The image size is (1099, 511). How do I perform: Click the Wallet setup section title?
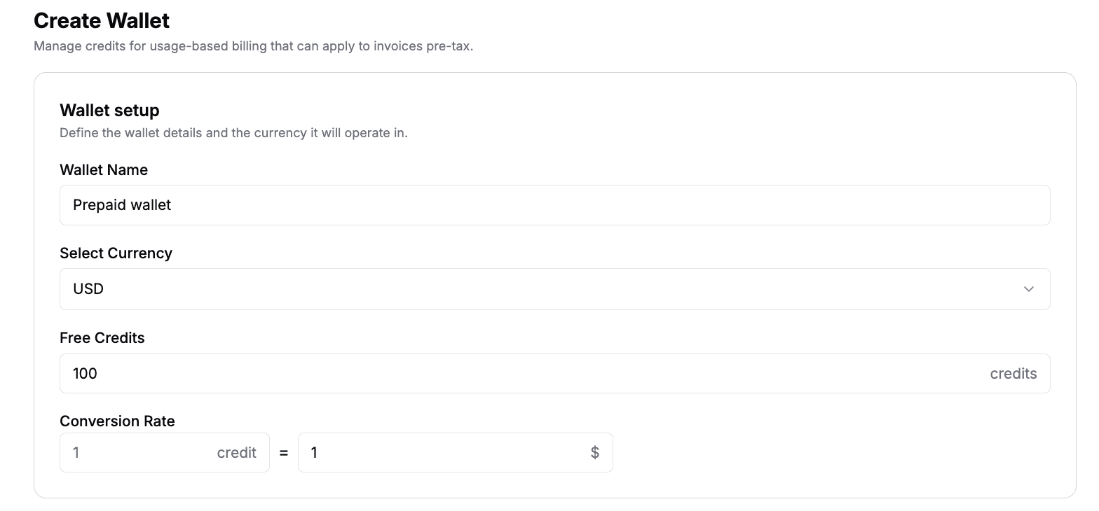pyautogui.click(x=109, y=110)
